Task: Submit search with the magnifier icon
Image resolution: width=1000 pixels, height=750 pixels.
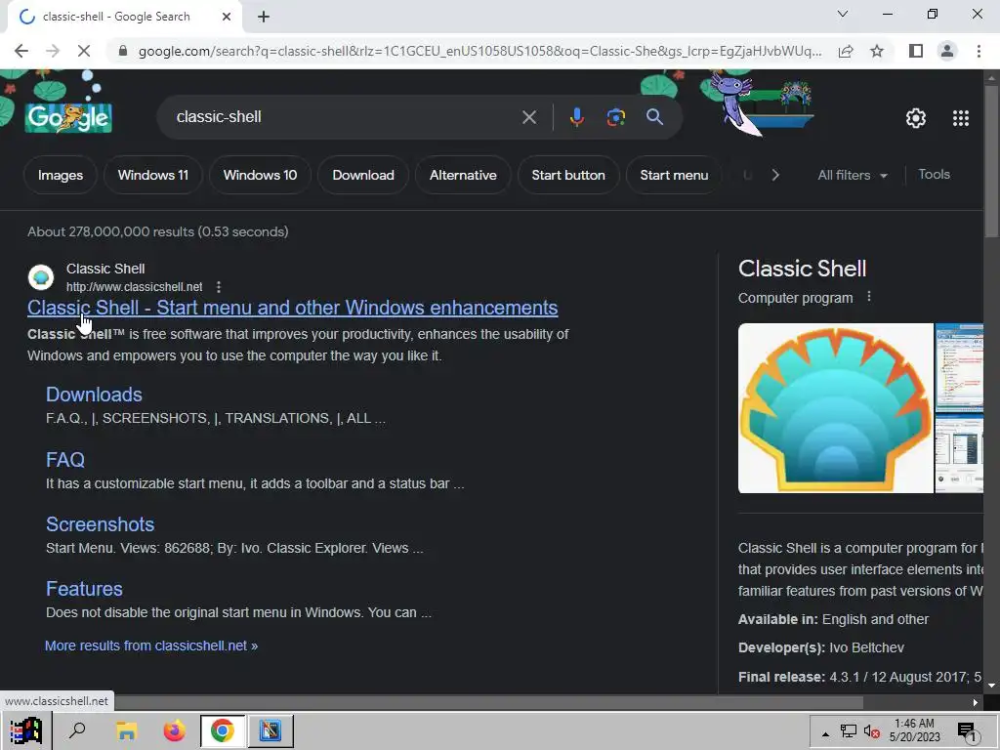Action: tap(654, 117)
